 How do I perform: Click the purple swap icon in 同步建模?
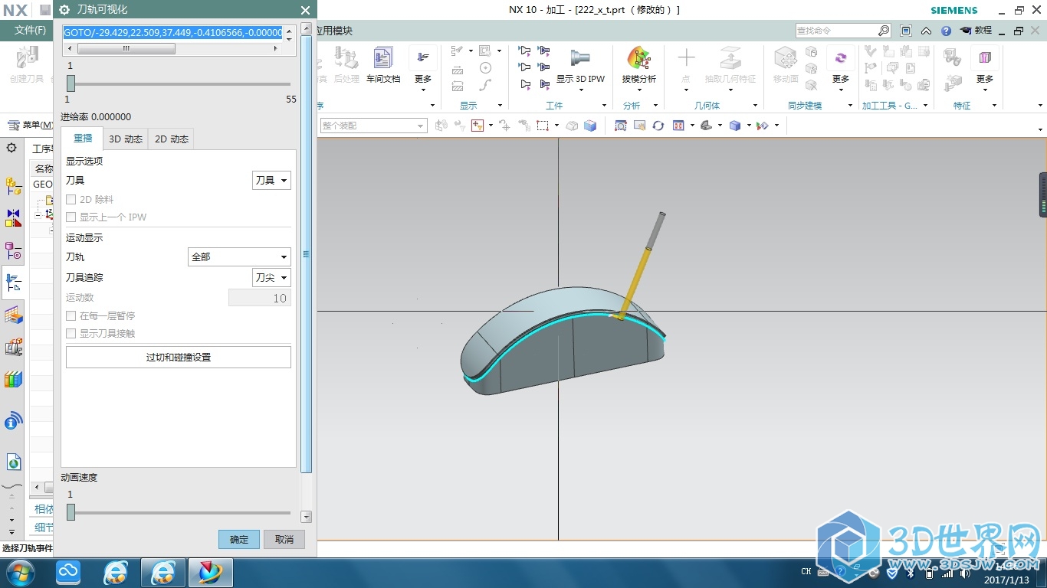tap(841, 58)
